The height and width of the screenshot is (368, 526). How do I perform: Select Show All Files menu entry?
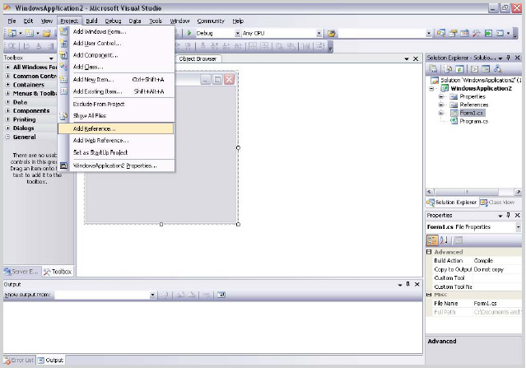(116, 116)
